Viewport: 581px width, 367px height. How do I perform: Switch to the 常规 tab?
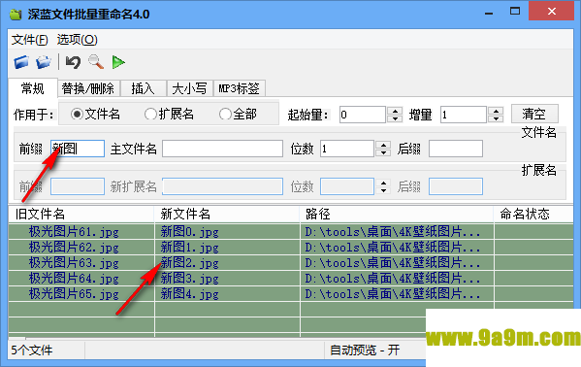33,88
